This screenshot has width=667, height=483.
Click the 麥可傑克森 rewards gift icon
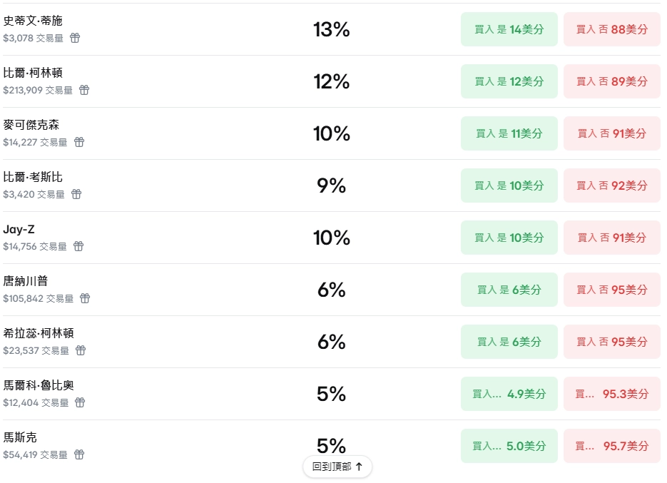coord(79,142)
